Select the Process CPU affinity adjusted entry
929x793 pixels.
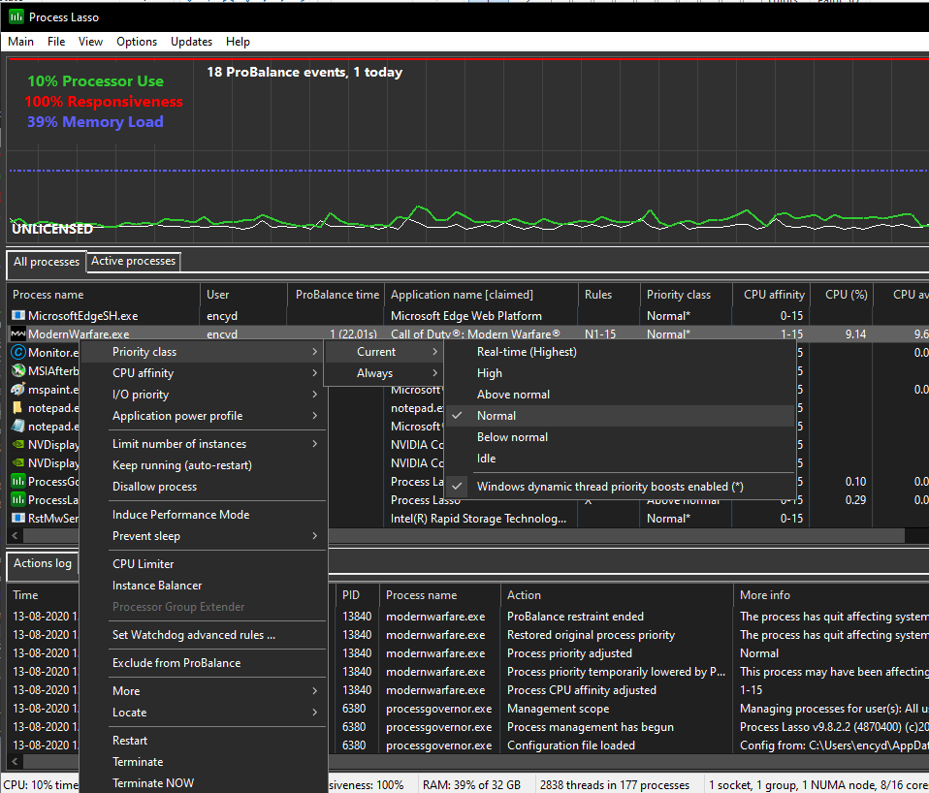(582, 690)
